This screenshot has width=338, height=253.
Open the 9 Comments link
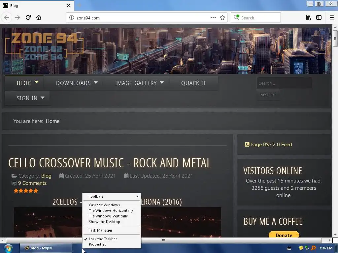32,183
